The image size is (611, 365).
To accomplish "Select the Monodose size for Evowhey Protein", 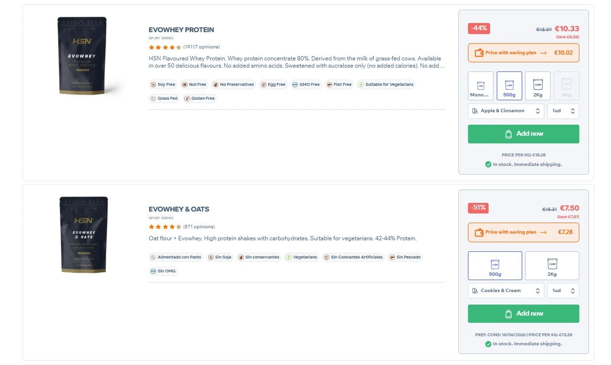I will point(480,86).
